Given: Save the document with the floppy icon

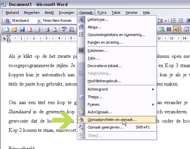Looking at the screenshot, I should [22, 29].
